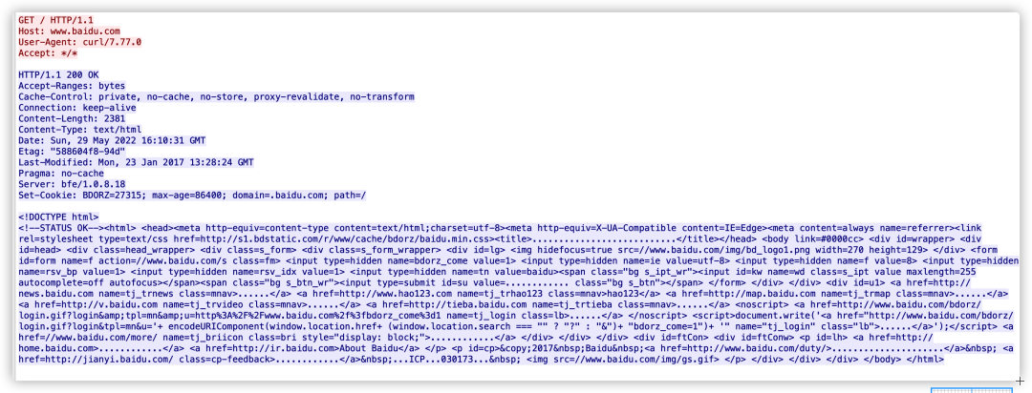The width and height of the screenshot is (1032, 393).
Task: Click the Host: www.baidu.com header
Action: point(69,31)
